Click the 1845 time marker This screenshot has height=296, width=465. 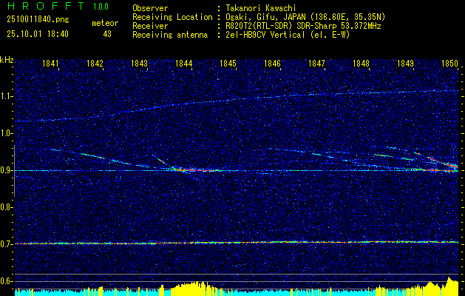pyautogui.click(x=228, y=63)
